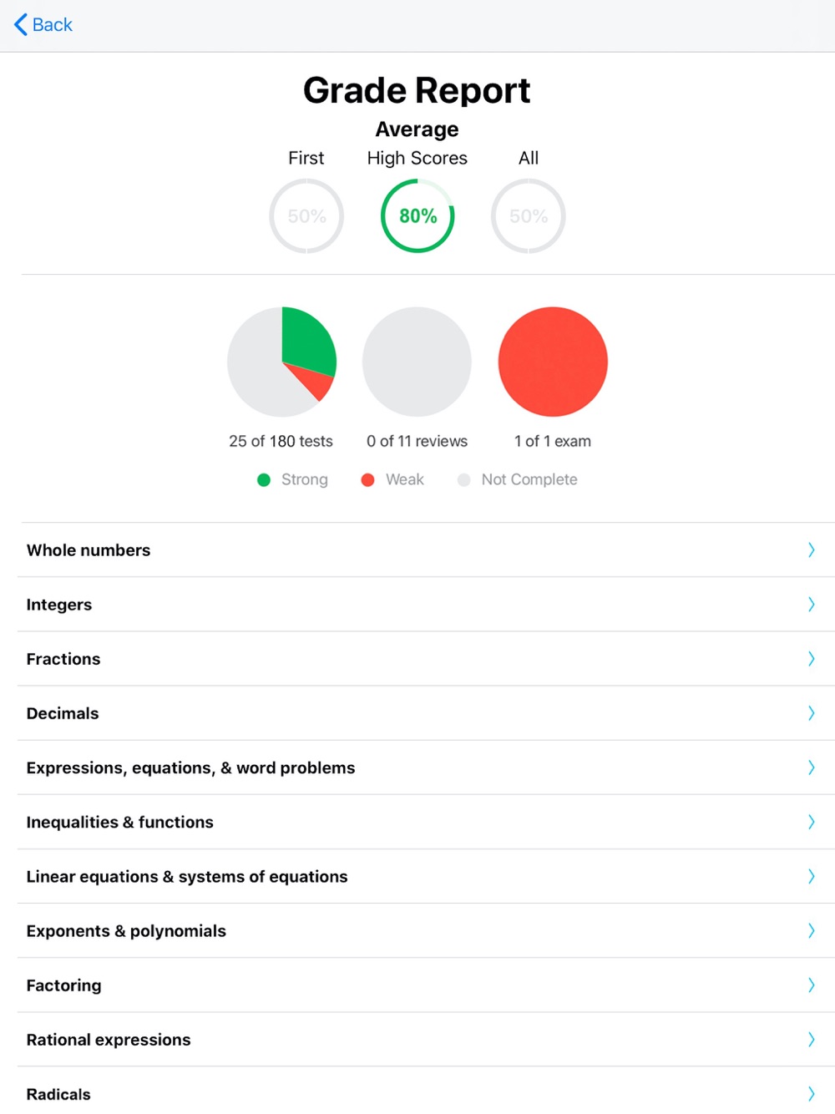Image resolution: width=835 pixels, height=1114 pixels.
Task: Open Linear equations & systems of equations
Action: point(426,876)
